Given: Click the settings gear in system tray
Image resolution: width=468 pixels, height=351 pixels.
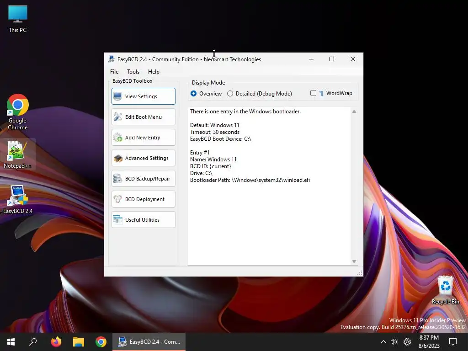Looking at the screenshot, I should [407, 342].
